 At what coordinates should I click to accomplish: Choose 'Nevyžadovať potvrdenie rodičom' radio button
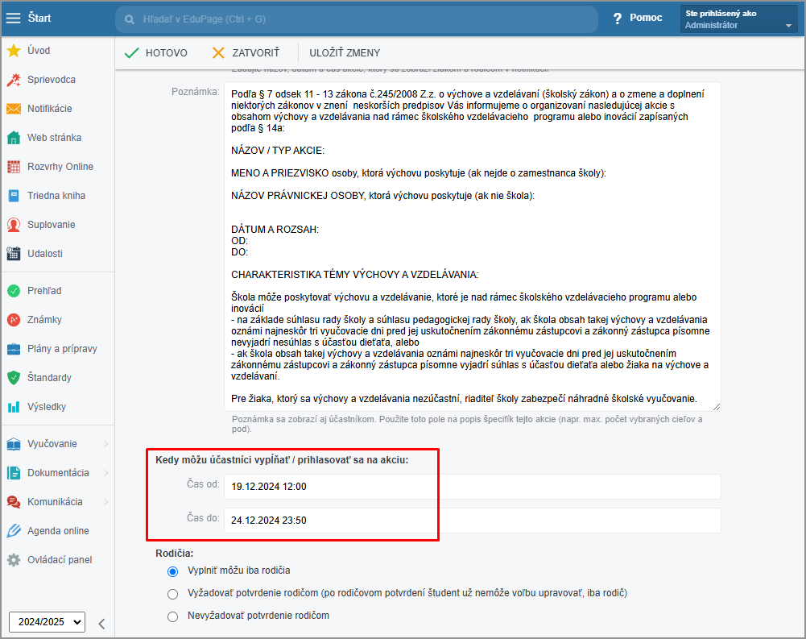pos(172,616)
